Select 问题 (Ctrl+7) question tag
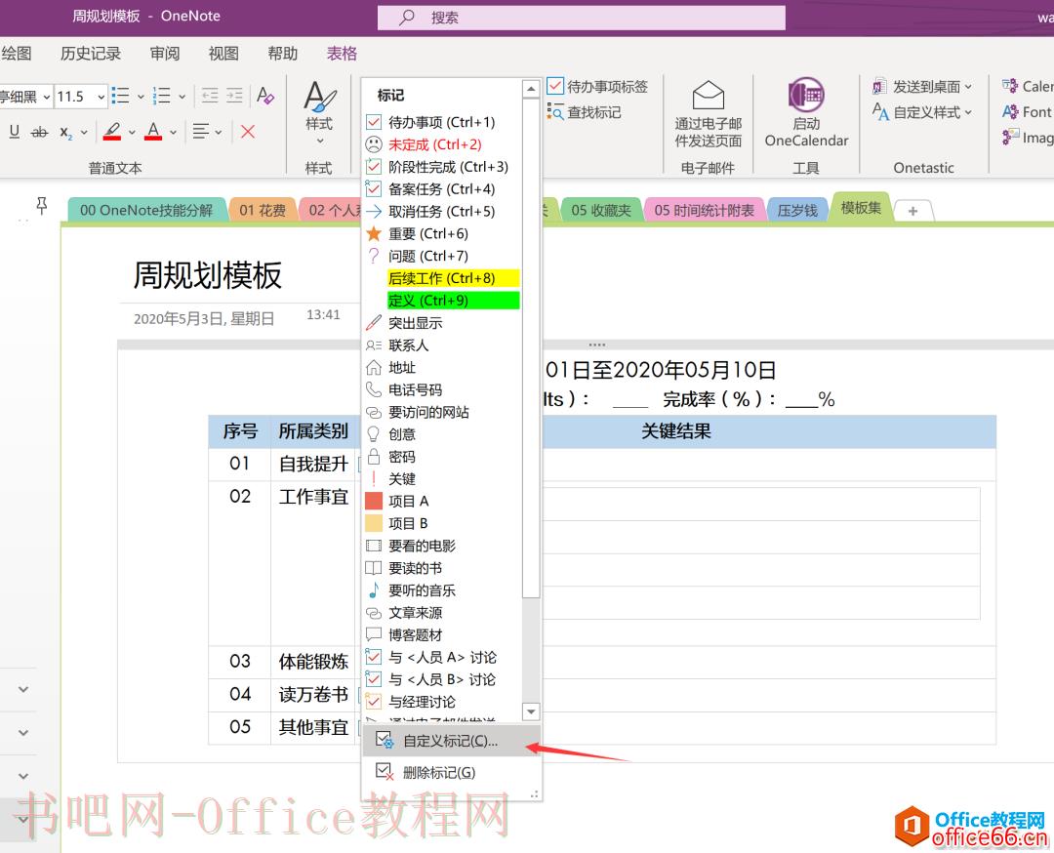This screenshot has width=1054, height=853. (x=442, y=256)
